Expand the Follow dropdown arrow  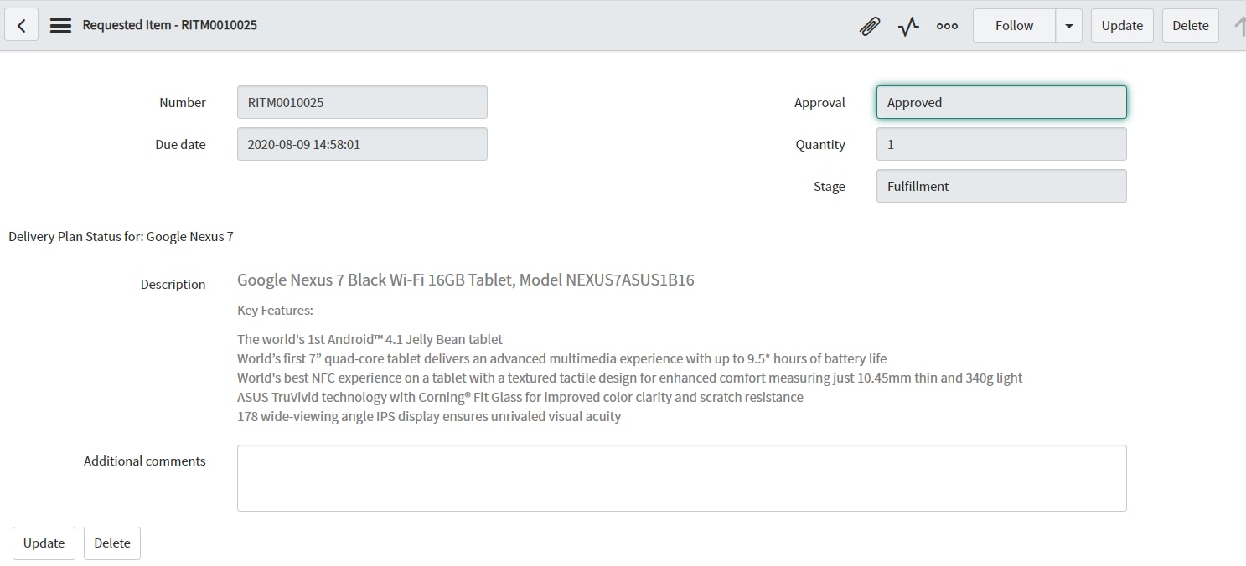coord(1068,25)
